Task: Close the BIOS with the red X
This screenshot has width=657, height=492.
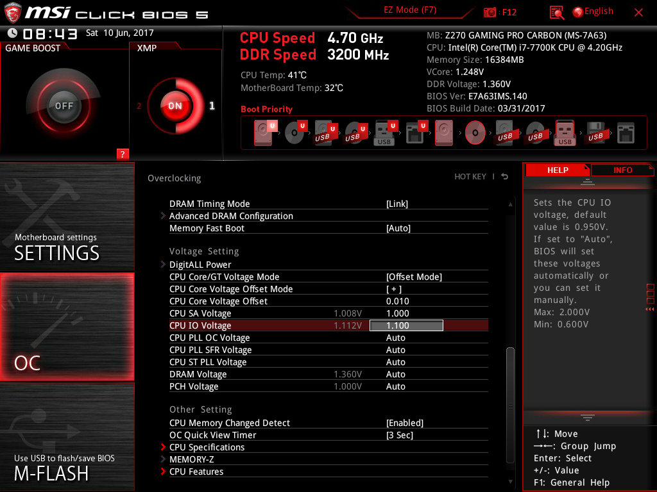Action: pos(638,13)
